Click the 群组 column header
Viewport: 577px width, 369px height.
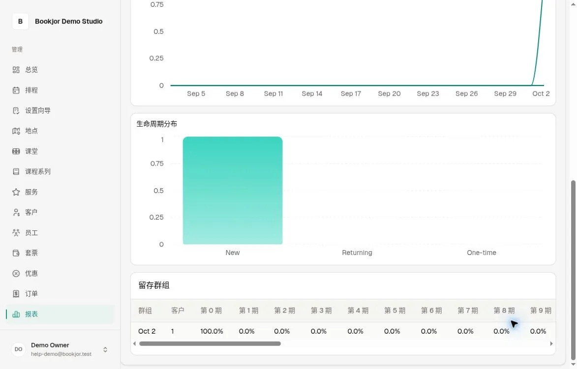(x=145, y=311)
